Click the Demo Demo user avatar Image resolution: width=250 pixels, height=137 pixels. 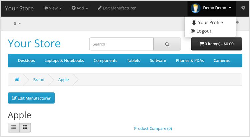click(x=195, y=8)
